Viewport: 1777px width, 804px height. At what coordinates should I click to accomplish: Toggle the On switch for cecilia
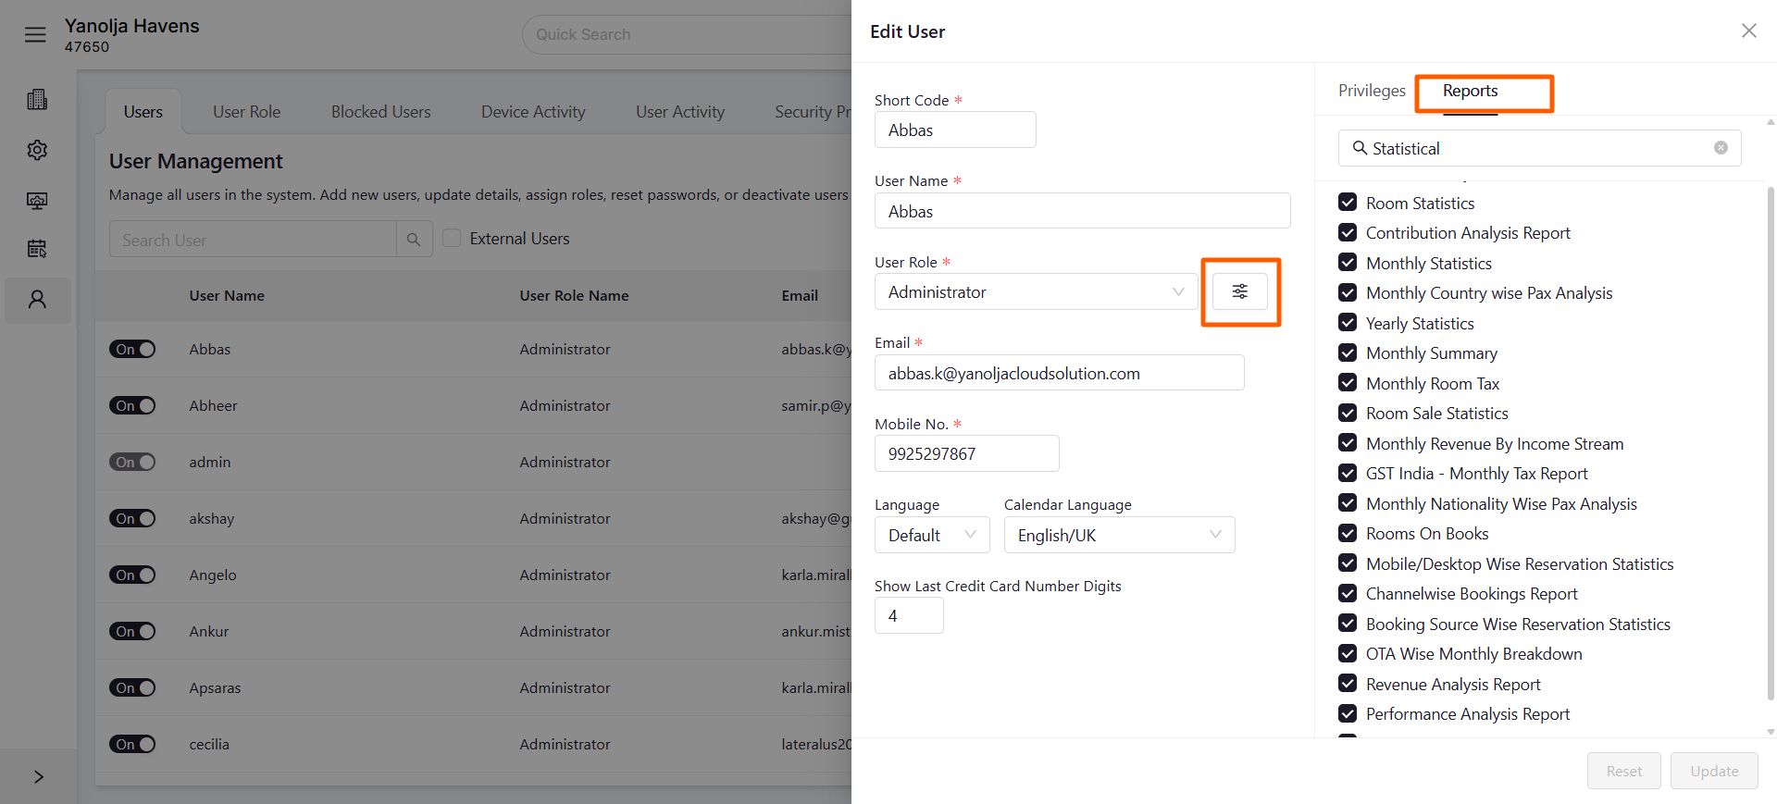coord(132,744)
